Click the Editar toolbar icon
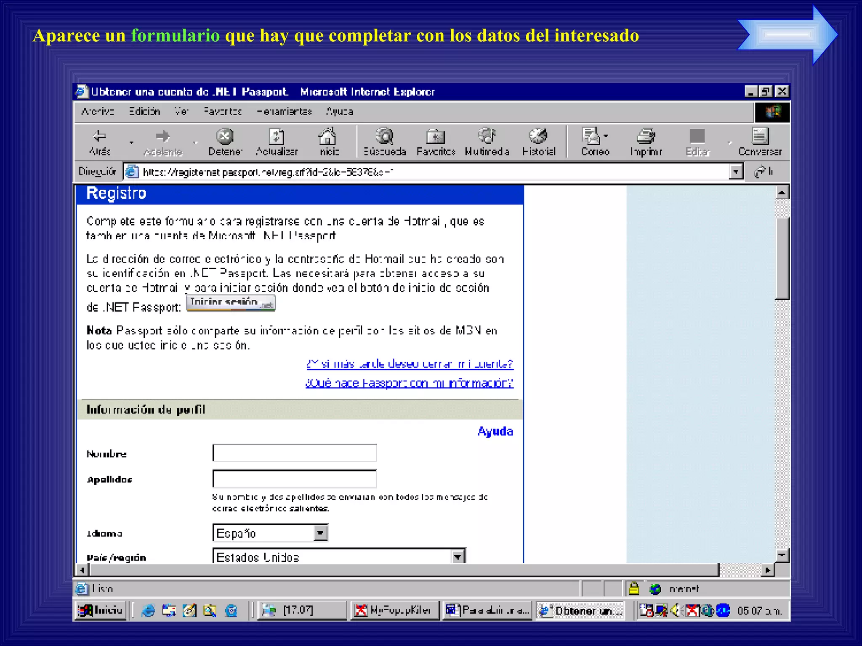Screen dimensions: 862x646 click(x=697, y=142)
